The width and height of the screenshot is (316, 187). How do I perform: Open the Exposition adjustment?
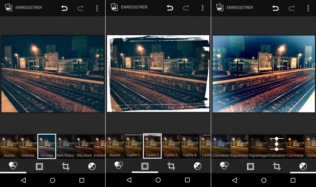[x=239, y=147]
